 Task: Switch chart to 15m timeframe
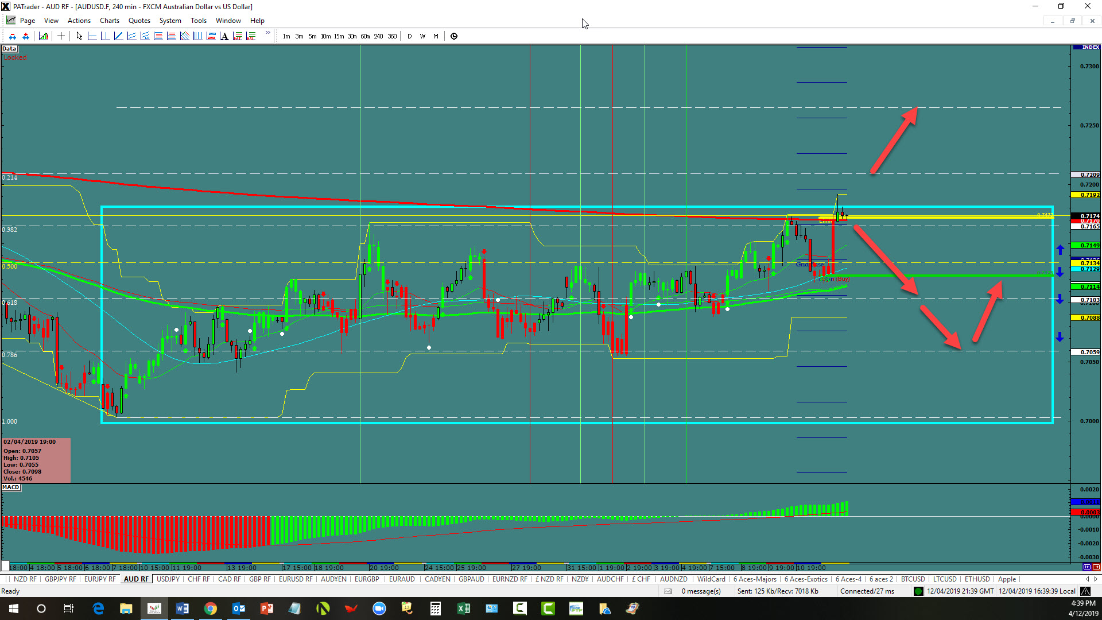[x=339, y=36]
